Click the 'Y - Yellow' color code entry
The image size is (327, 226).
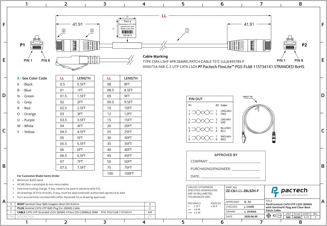pos(26,132)
